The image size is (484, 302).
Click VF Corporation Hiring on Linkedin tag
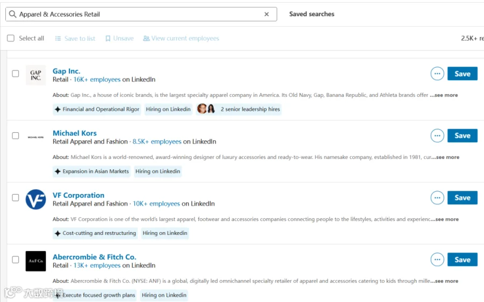(x=165, y=233)
